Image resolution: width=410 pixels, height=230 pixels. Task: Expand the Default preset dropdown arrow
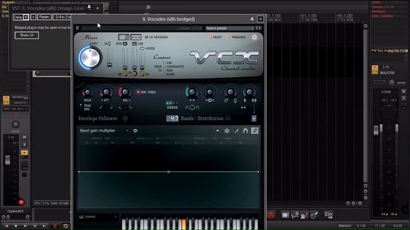(26, 17)
